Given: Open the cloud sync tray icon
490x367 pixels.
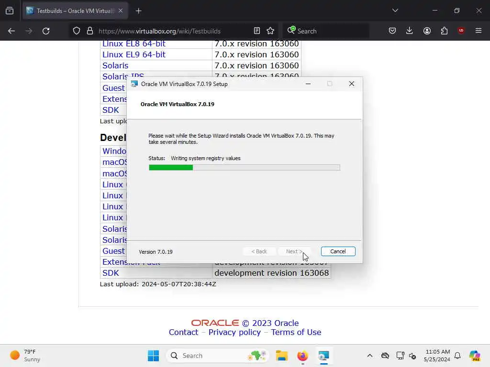Looking at the screenshot, I should click(385, 356).
